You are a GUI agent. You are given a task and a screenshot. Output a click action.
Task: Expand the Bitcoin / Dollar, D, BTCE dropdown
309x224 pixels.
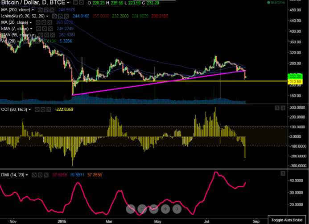click(68, 3)
